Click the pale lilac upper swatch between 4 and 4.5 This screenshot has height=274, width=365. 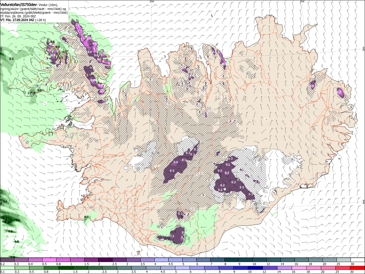[161, 260]
